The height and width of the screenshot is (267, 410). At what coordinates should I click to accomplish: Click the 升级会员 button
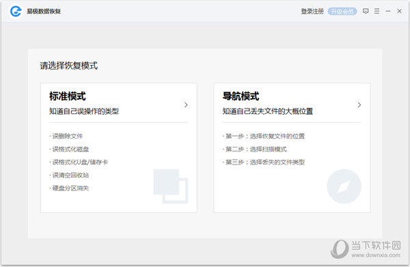(x=342, y=12)
